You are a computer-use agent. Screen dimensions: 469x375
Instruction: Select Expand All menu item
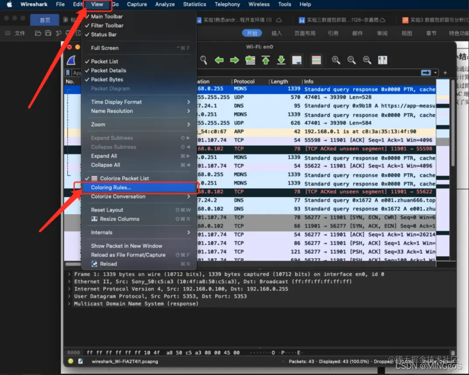pos(139,156)
